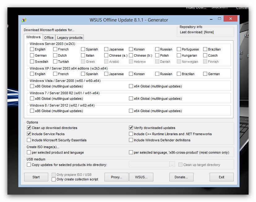
Task: Tick the Italian checkbox
Action: (83, 55)
